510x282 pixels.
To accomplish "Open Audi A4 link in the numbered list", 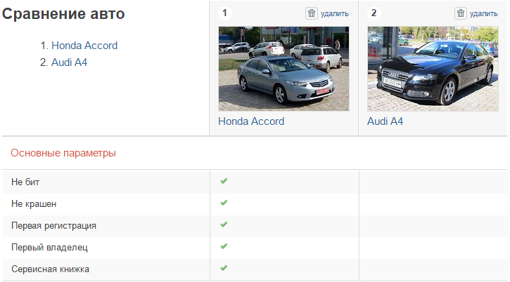I will (x=70, y=62).
